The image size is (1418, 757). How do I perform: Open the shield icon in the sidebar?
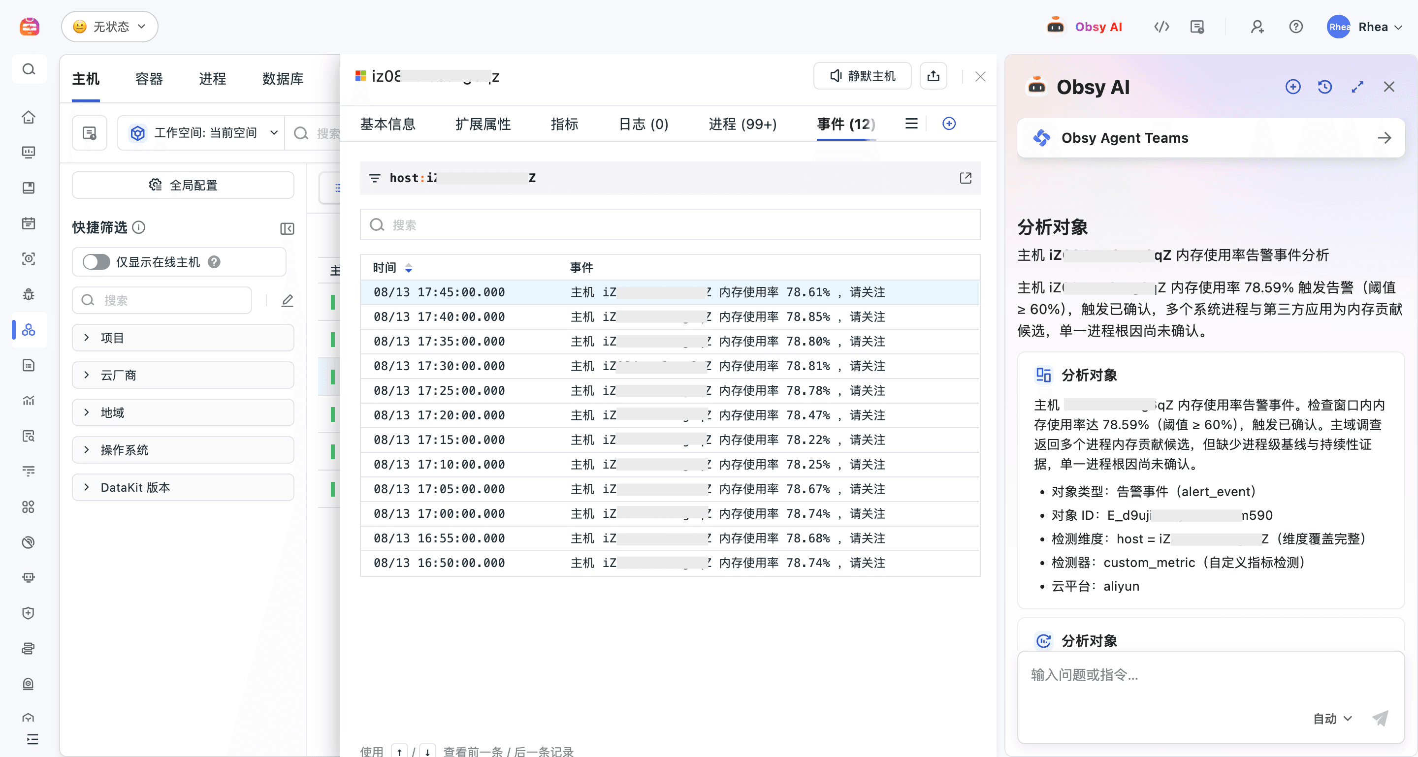click(29, 613)
